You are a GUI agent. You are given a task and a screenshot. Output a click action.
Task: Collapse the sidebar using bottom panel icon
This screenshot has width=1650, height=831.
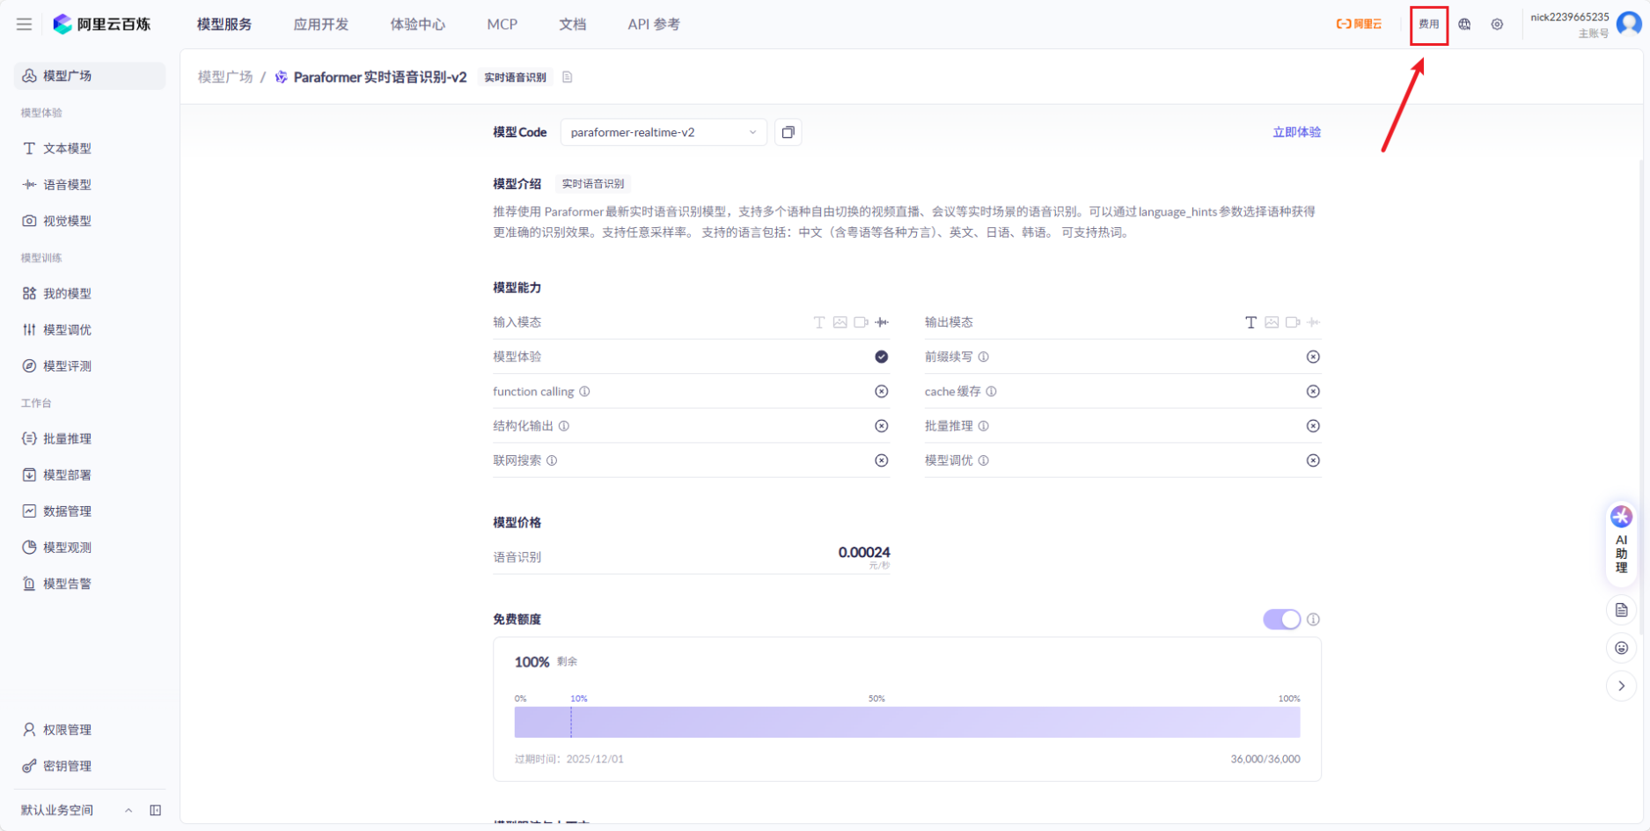156,810
